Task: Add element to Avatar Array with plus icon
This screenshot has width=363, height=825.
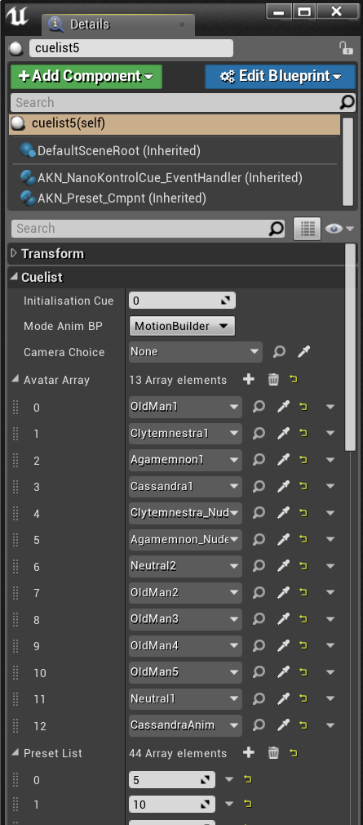Action: click(249, 379)
